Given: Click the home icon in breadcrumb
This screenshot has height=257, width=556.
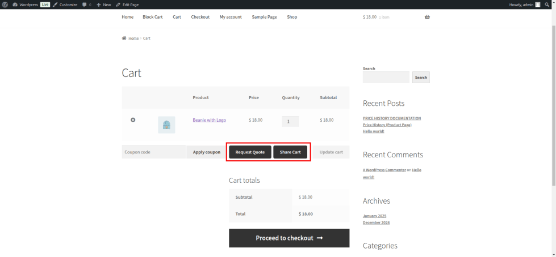Looking at the screenshot, I should (124, 38).
